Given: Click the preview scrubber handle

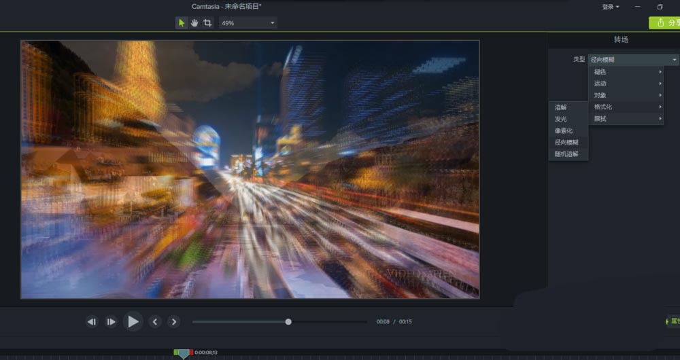Looking at the screenshot, I should click(288, 322).
